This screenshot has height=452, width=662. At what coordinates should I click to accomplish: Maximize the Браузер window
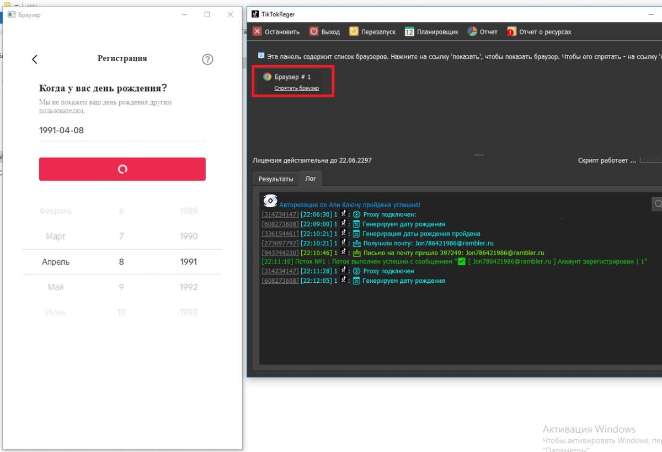point(207,15)
